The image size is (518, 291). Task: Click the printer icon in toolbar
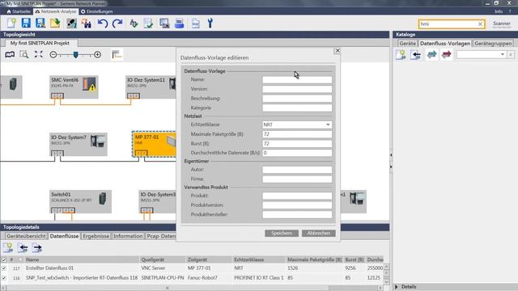pos(179,23)
